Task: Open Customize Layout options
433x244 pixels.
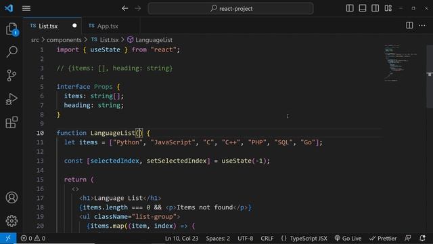Action: pos(388,8)
